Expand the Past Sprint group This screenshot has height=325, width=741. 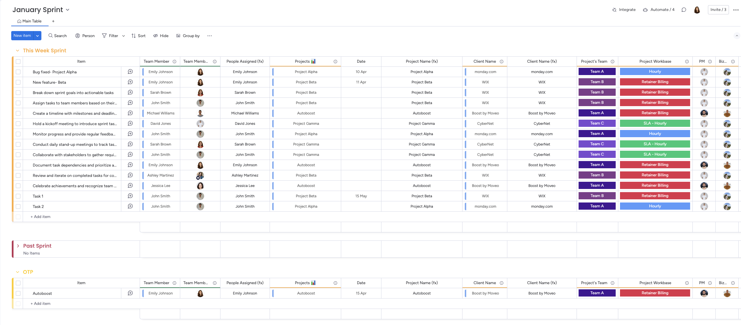click(x=18, y=246)
